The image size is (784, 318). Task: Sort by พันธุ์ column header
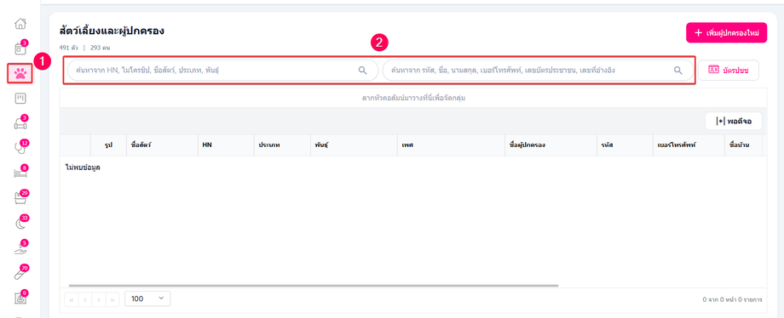(354, 145)
